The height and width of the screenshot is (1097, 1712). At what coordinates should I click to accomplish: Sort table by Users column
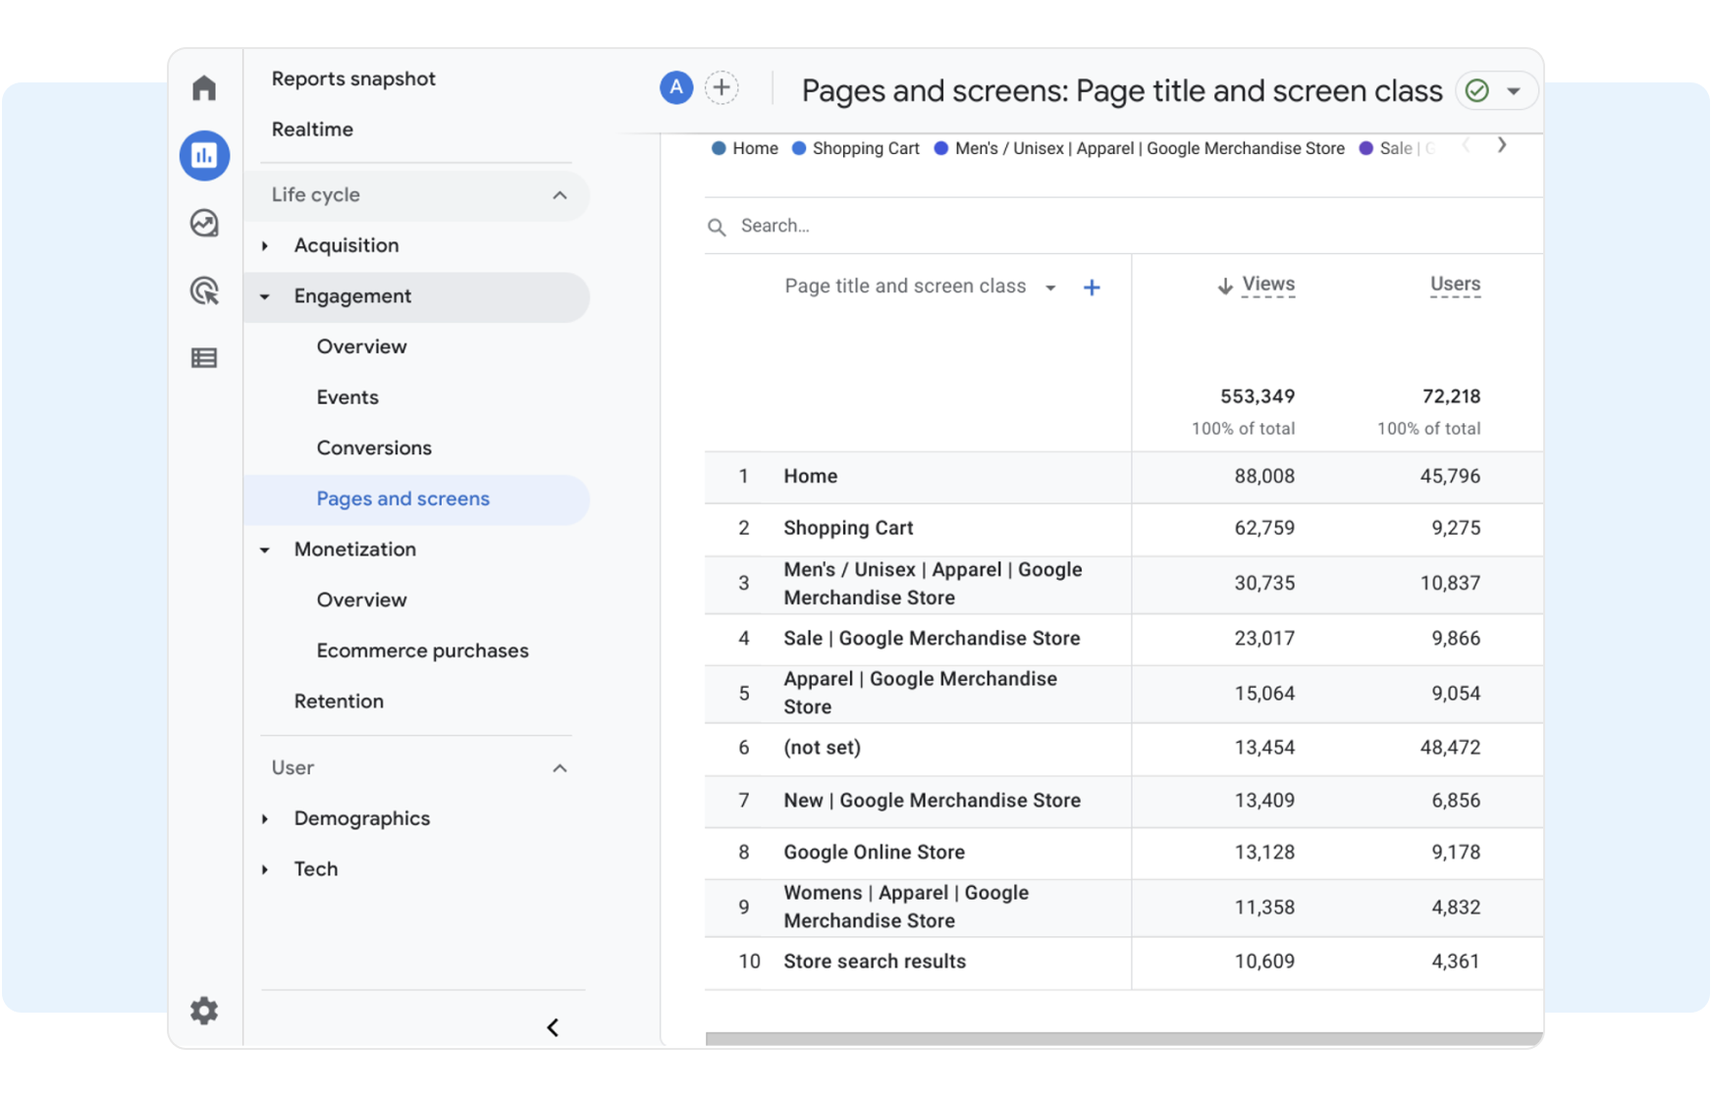(1454, 285)
